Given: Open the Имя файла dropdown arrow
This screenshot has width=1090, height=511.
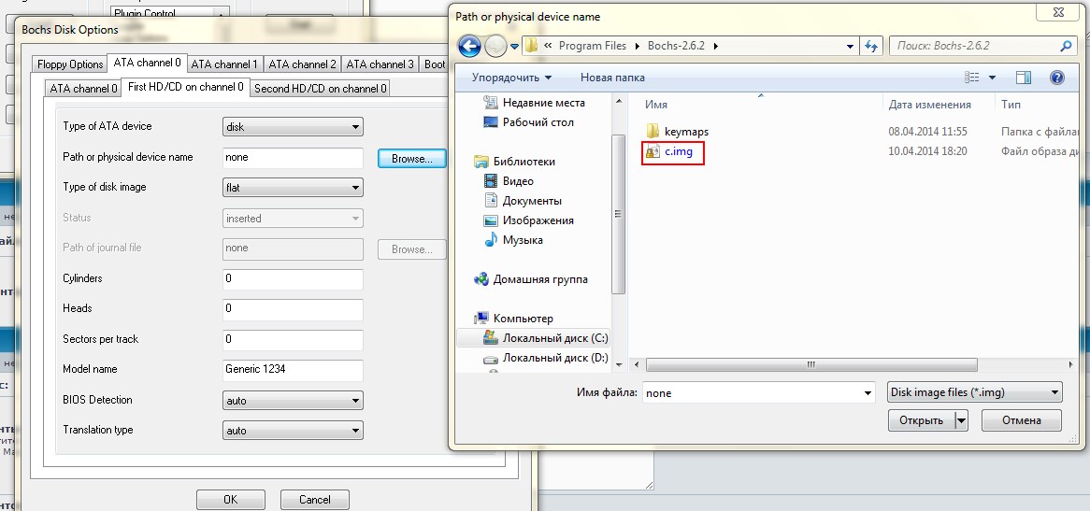Looking at the screenshot, I should pos(868,393).
